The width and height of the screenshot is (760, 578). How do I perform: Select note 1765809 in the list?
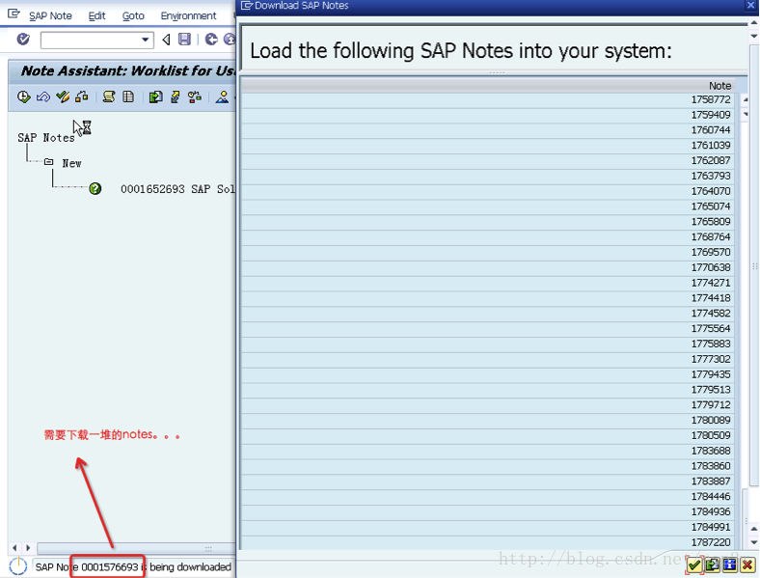pos(488,222)
